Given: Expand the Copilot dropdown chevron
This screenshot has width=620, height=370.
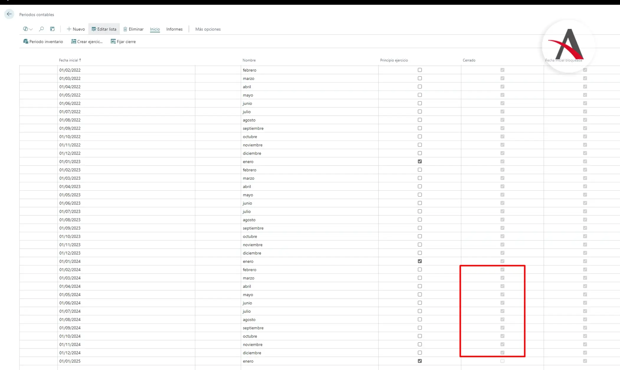Looking at the screenshot, I should pyautogui.click(x=31, y=29).
